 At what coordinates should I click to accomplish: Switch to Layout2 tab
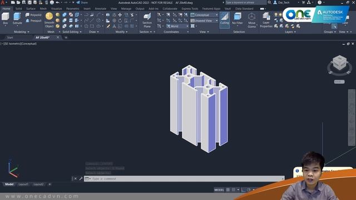point(38,184)
